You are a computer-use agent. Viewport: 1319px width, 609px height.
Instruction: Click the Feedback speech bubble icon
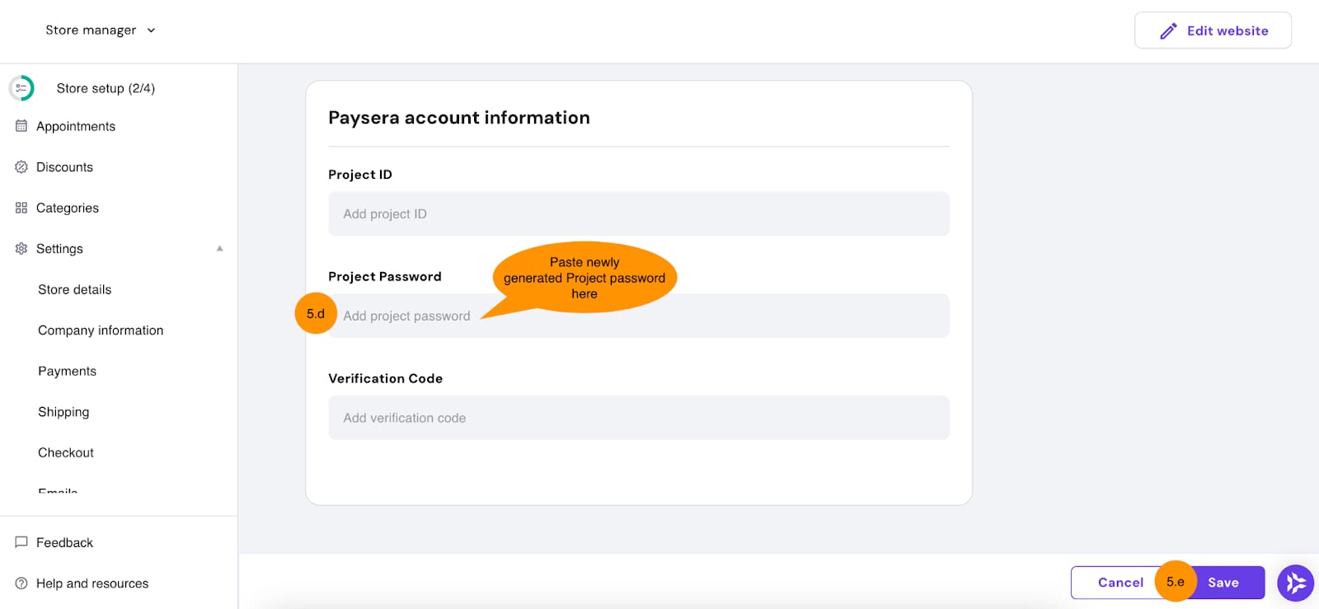[21, 542]
